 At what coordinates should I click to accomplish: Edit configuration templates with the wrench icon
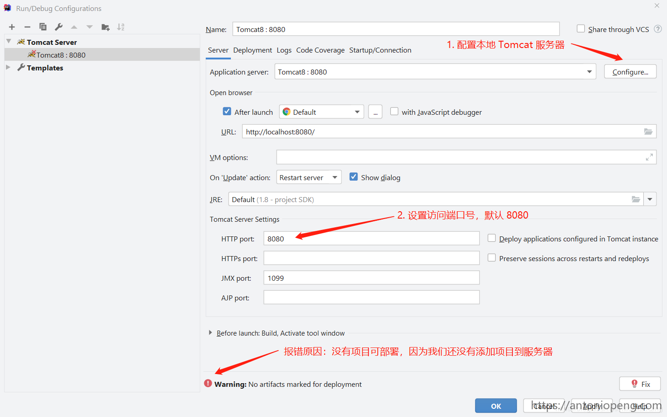59,27
